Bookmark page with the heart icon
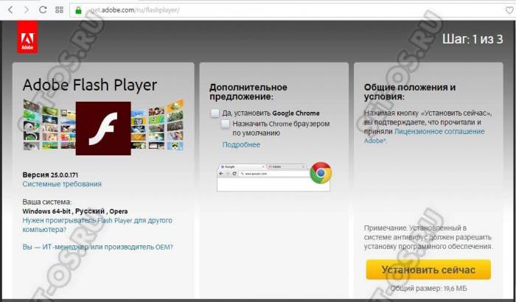The height and width of the screenshot is (302, 516). click(503, 10)
